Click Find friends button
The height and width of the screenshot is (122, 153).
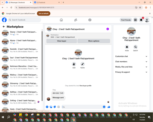tap(126, 20)
